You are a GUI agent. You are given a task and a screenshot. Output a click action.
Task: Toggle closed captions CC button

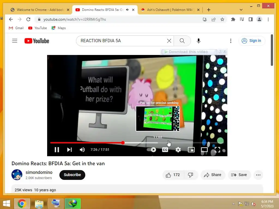coord(165,150)
